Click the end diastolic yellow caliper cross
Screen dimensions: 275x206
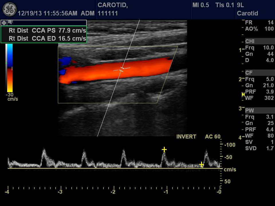tap(201, 164)
